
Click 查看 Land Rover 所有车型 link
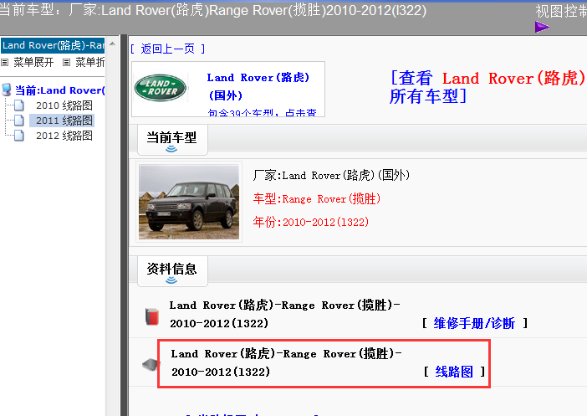(x=487, y=87)
